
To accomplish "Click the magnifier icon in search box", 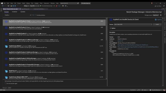I will click(78, 3).
